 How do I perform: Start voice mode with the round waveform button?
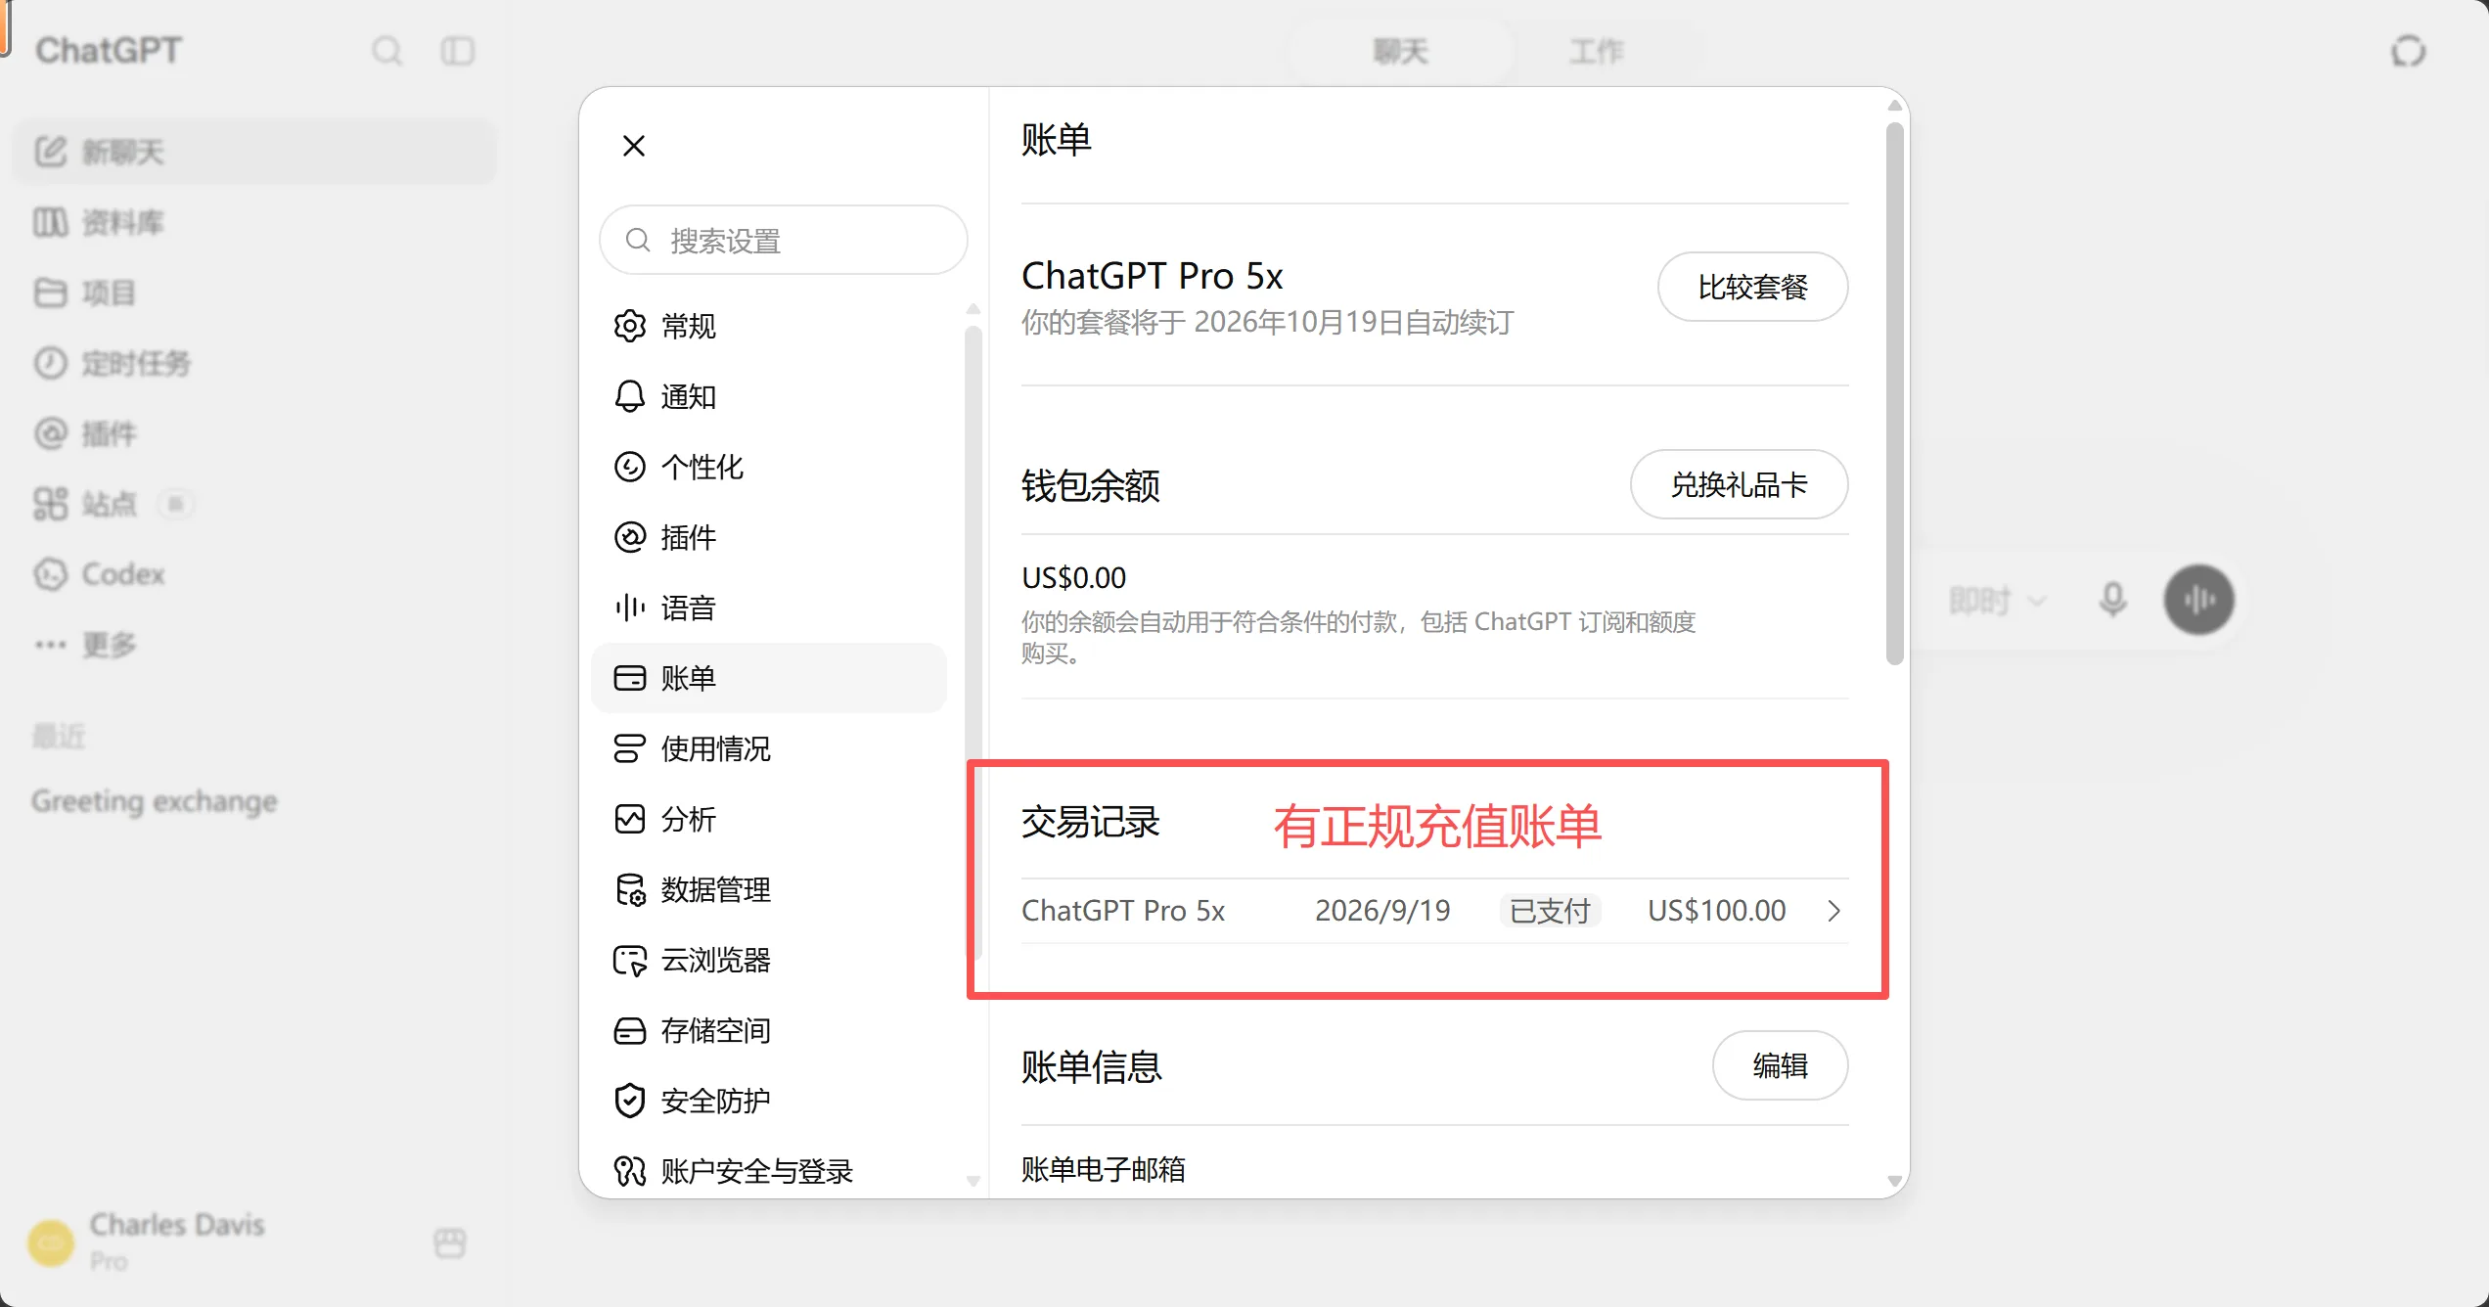[x=2198, y=600]
